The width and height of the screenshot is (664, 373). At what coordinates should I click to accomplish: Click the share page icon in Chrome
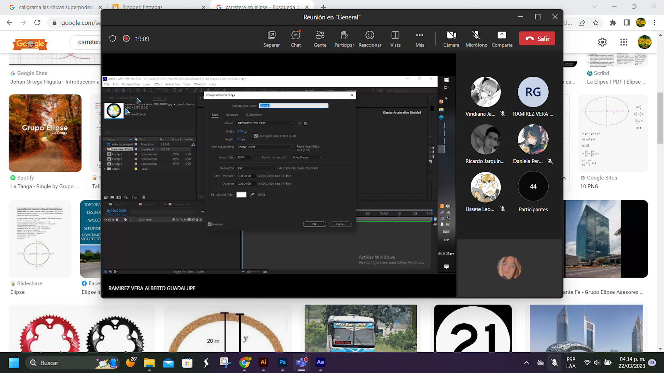(x=582, y=23)
